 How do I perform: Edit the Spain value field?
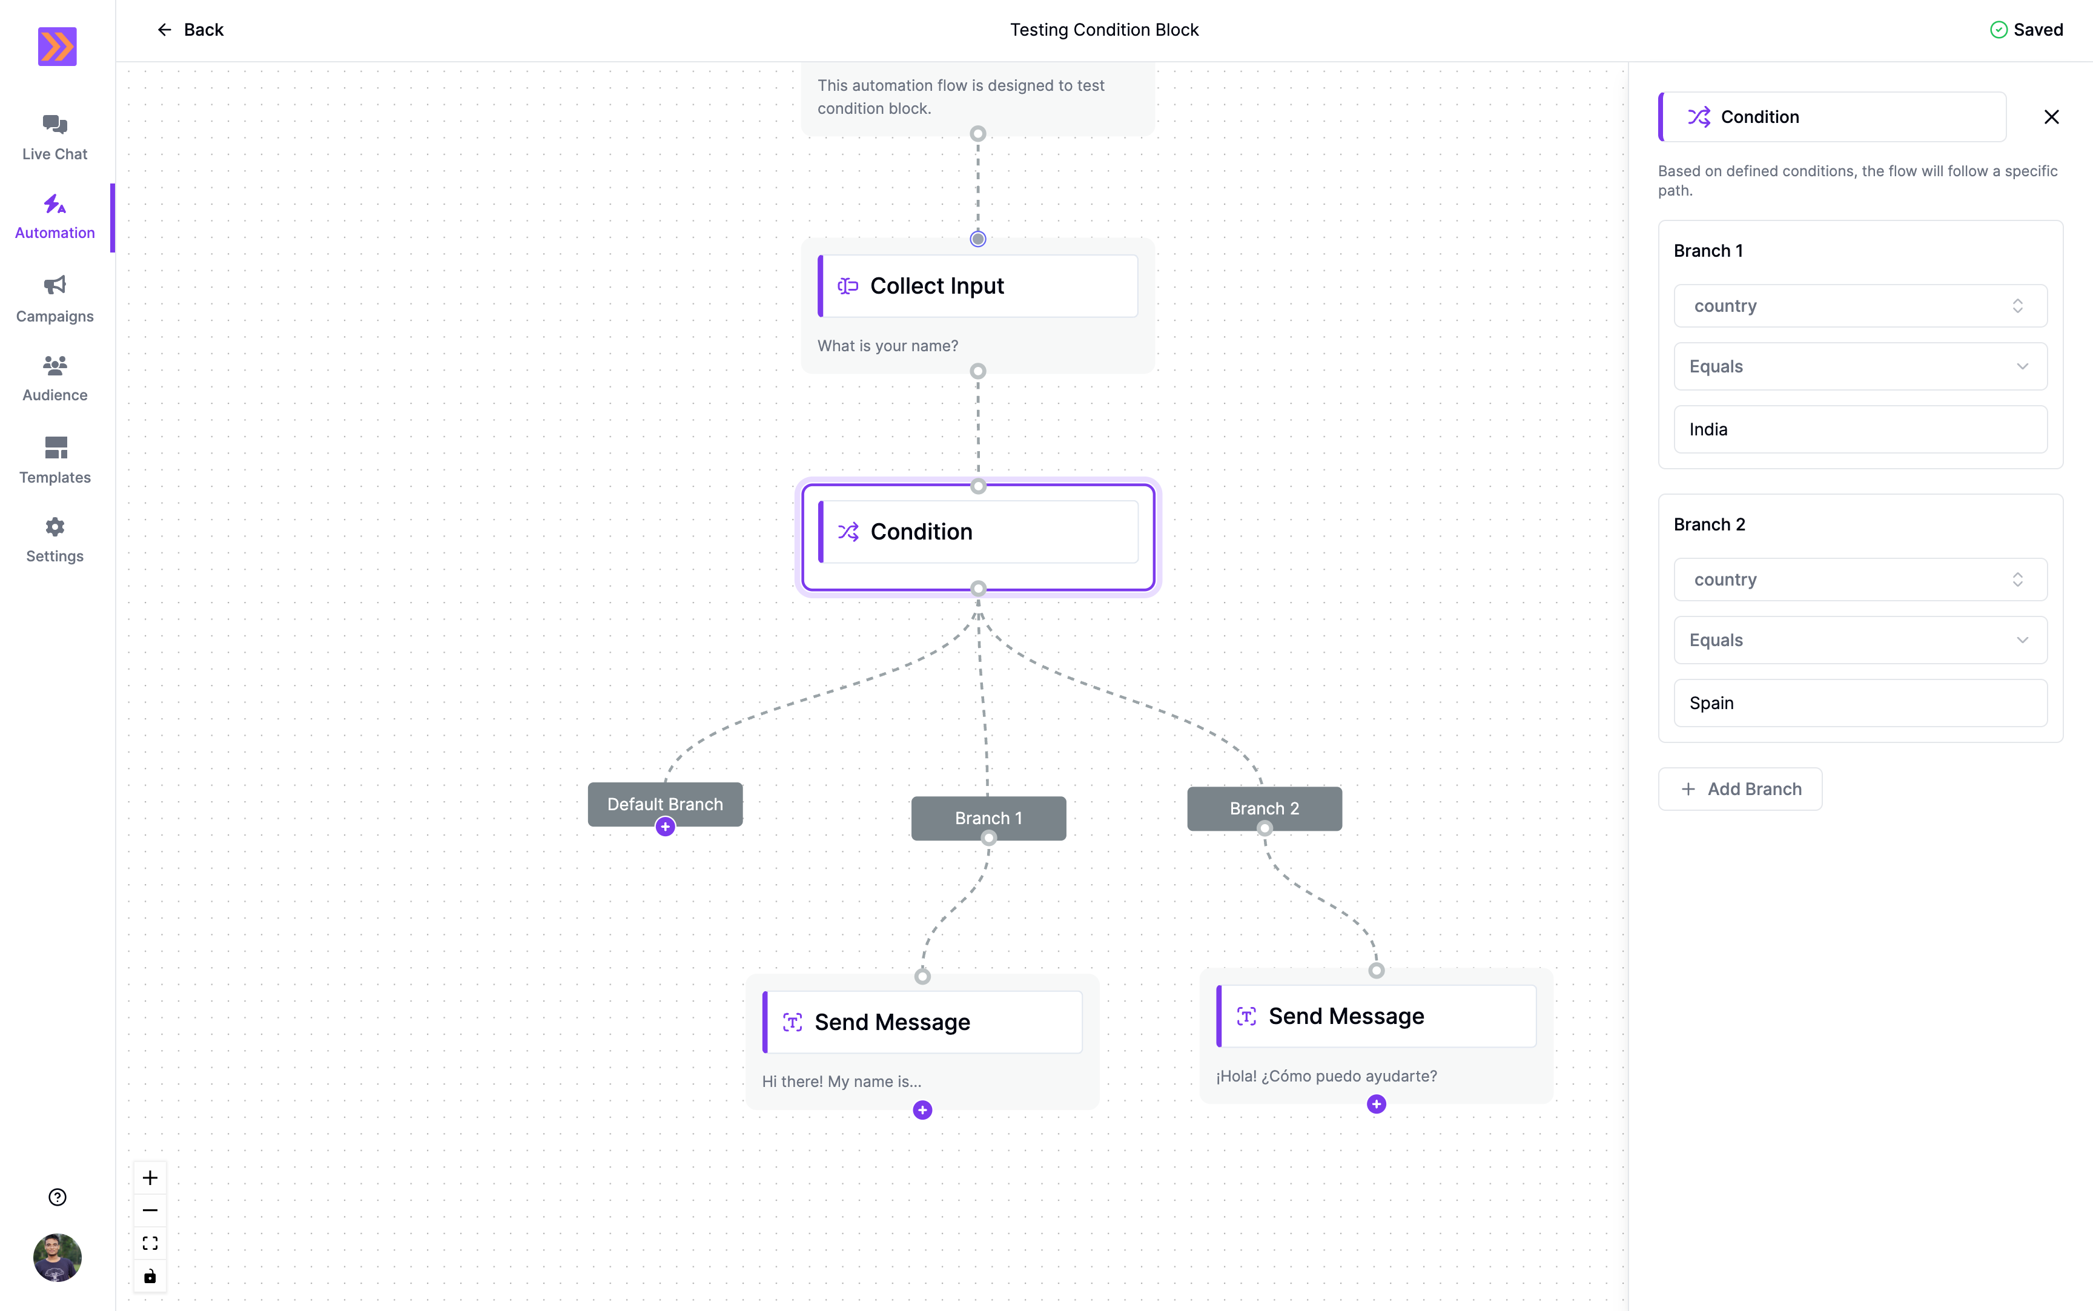tap(1860, 703)
